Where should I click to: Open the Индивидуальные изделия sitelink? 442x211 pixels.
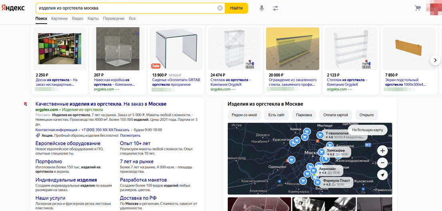(66, 180)
